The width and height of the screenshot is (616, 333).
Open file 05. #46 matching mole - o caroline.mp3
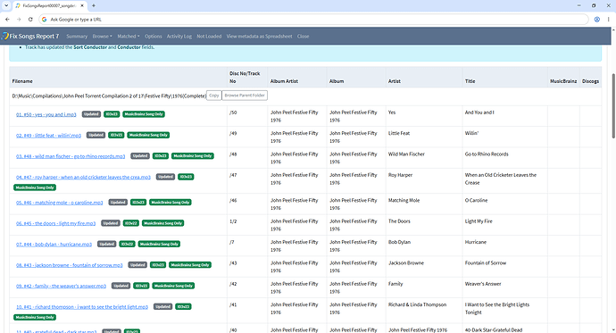pyautogui.click(x=59, y=203)
